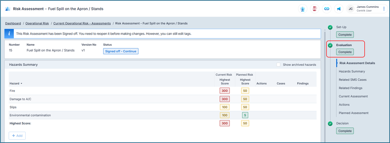Open the Dashboard breadcrumb link

[13, 23]
